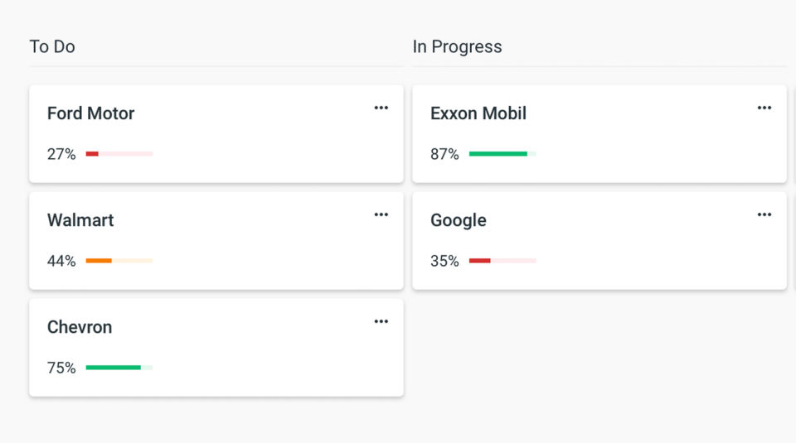Open the Google card title
The width and height of the screenshot is (796, 443).
click(x=459, y=220)
